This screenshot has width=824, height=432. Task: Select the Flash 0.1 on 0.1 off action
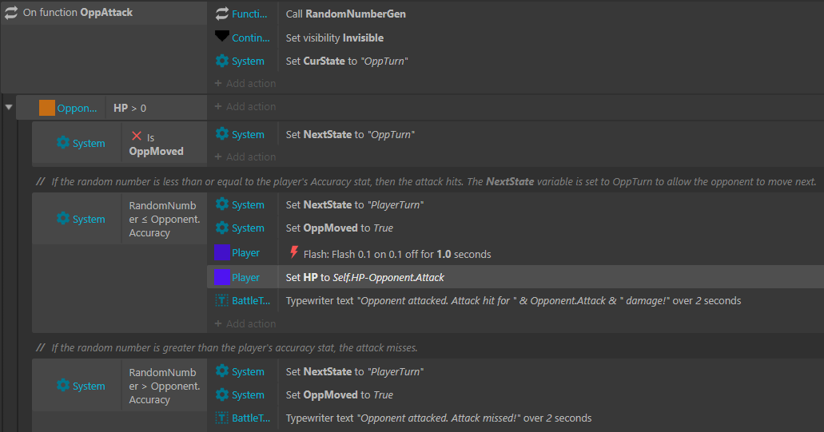(396, 254)
